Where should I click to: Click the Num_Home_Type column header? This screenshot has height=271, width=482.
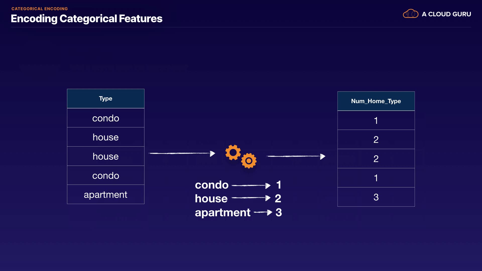click(x=376, y=101)
